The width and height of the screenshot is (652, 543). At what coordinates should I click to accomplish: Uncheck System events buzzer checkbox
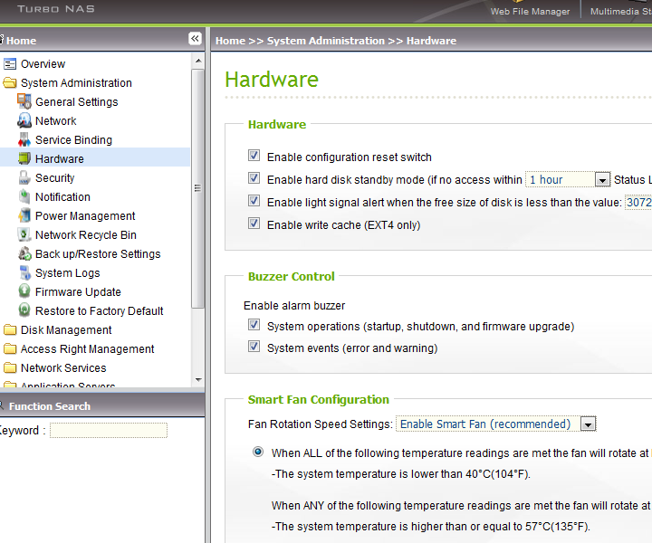(254, 348)
